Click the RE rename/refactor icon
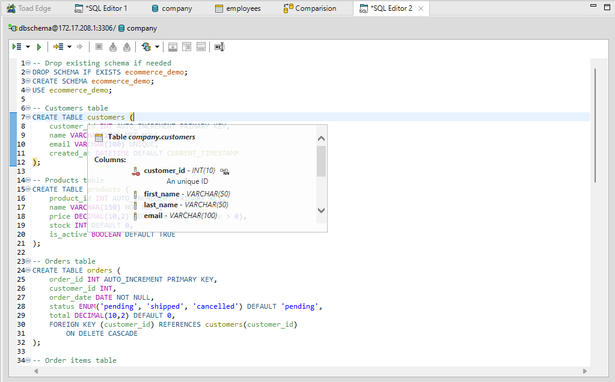Viewport: 615px width, 382px height. coord(219,47)
